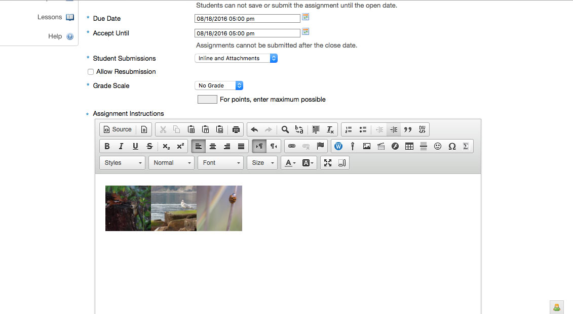
Task: Click the Decrease Indent icon
Action: coord(379,129)
